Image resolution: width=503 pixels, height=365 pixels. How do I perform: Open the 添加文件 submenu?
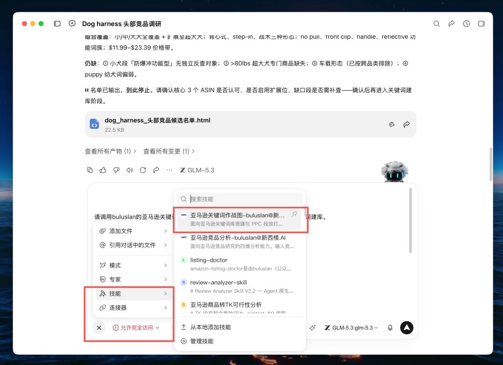(133, 231)
